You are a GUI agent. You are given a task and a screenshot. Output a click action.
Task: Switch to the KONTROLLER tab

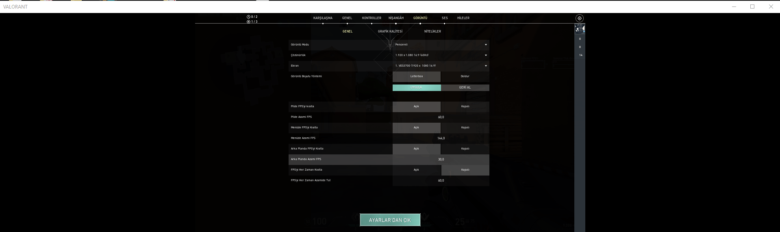pyautogui.click(x=372, y=18)
